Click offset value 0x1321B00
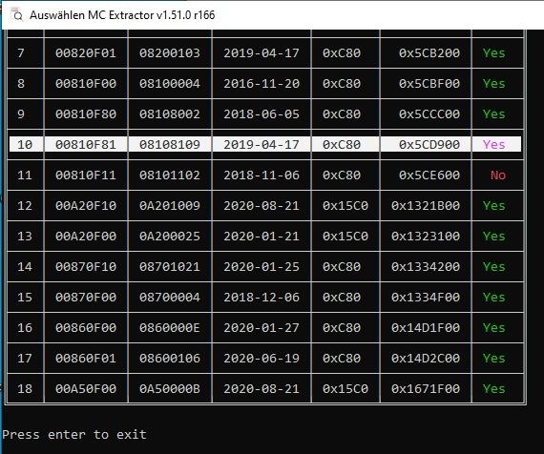This screenshot has height=454, width=544. (x=426, y=206)
